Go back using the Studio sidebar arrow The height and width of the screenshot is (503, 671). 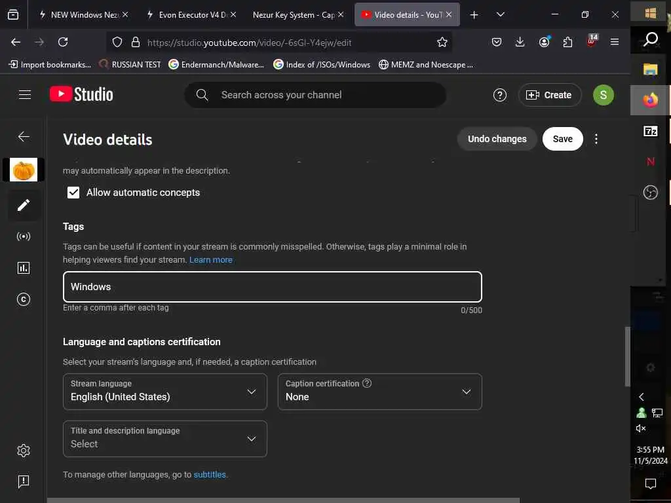point(24,136)
